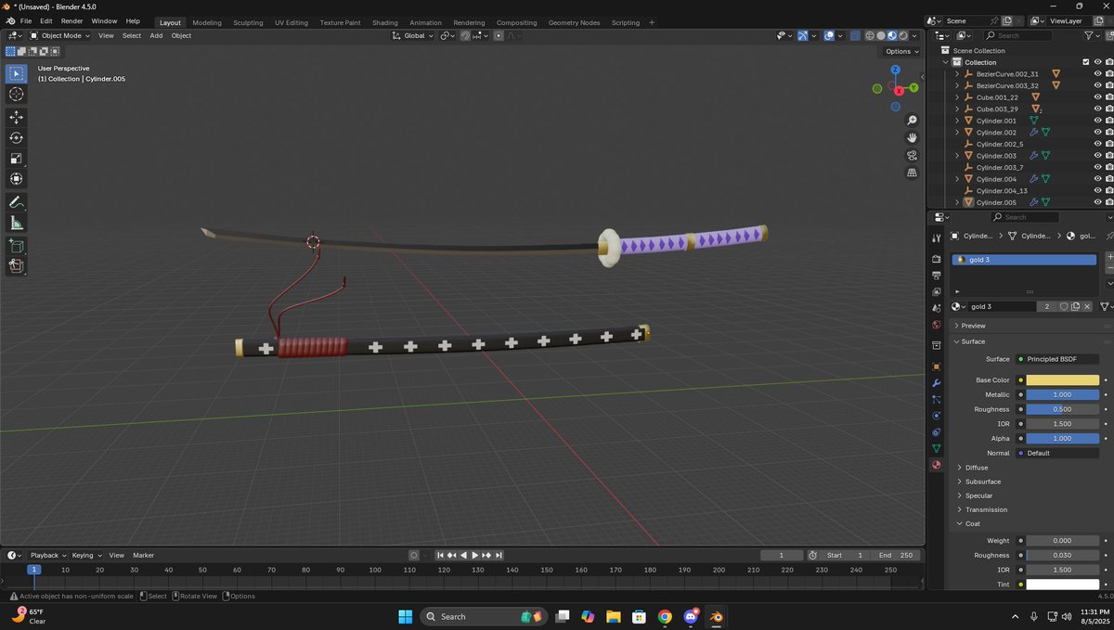Switch perspective/orthographic grid gizmo icon

point(912,173)
